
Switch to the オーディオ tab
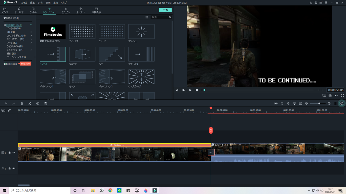coord(19,10)
